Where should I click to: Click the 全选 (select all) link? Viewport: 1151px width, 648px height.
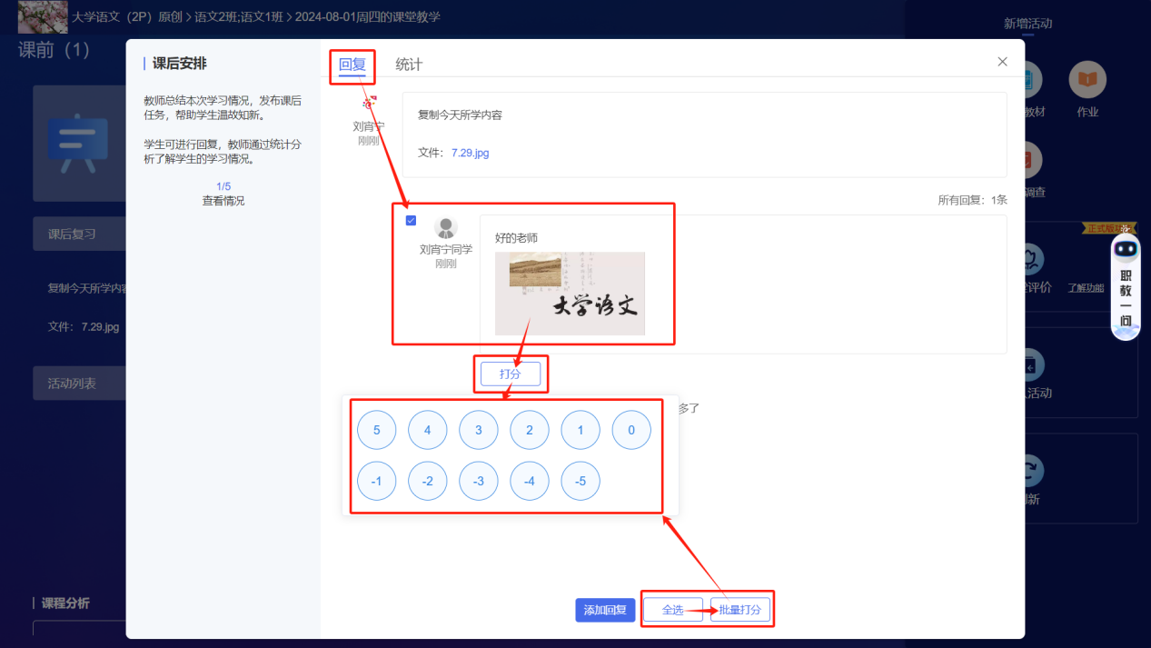[x=674, y=609]
